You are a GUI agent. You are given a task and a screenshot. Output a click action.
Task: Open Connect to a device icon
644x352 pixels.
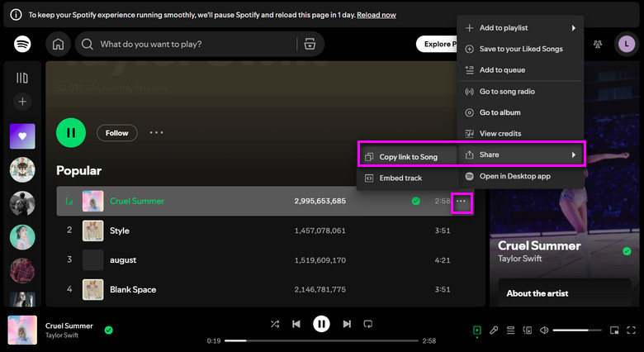pyautogui.click(x=528, y=330)
